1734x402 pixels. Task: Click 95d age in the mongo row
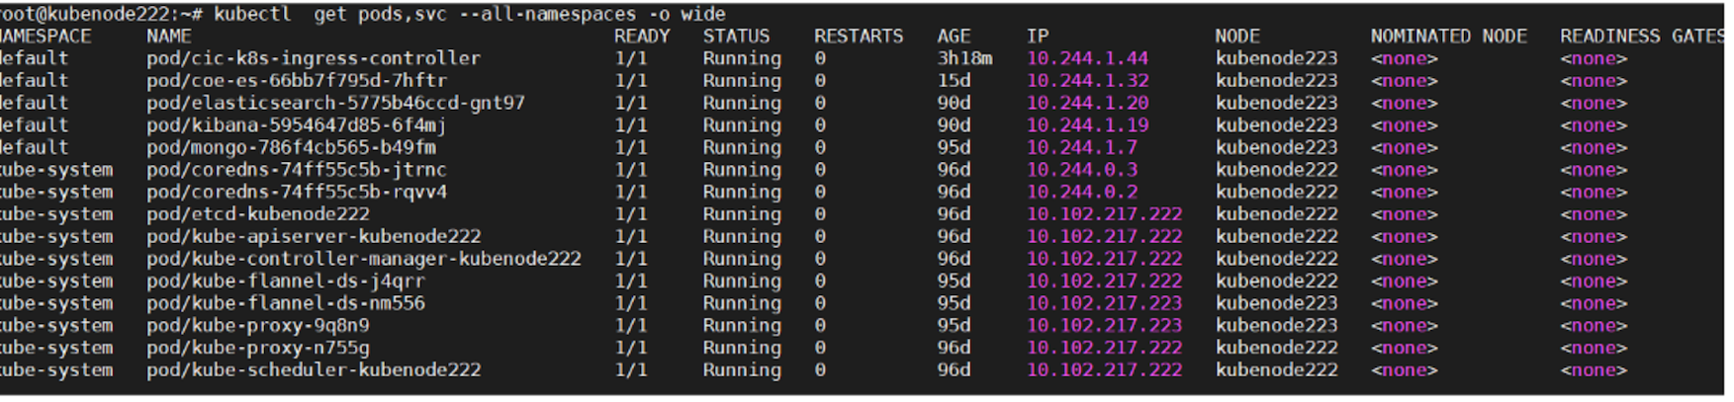tap(955, 147)
